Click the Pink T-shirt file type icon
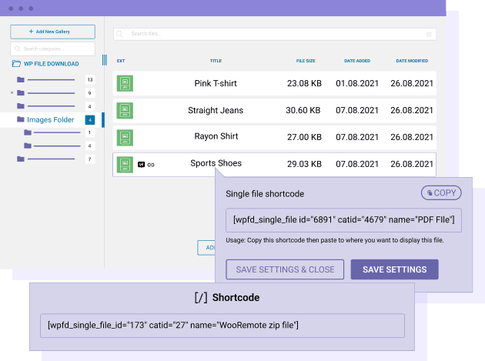The width and height of the screenshot is (485, 361). 125,83
